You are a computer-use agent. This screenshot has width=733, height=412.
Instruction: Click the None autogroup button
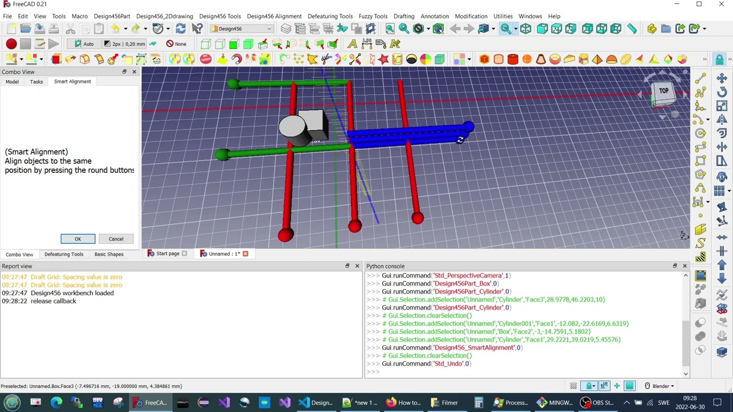176,44
